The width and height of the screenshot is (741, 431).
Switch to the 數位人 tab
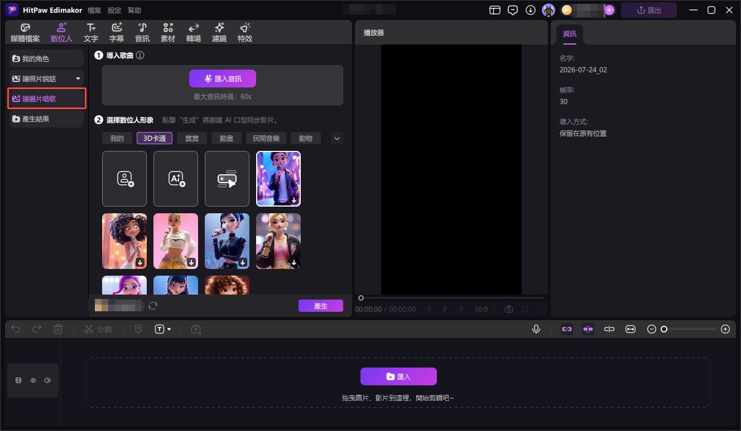click(61, 33)
